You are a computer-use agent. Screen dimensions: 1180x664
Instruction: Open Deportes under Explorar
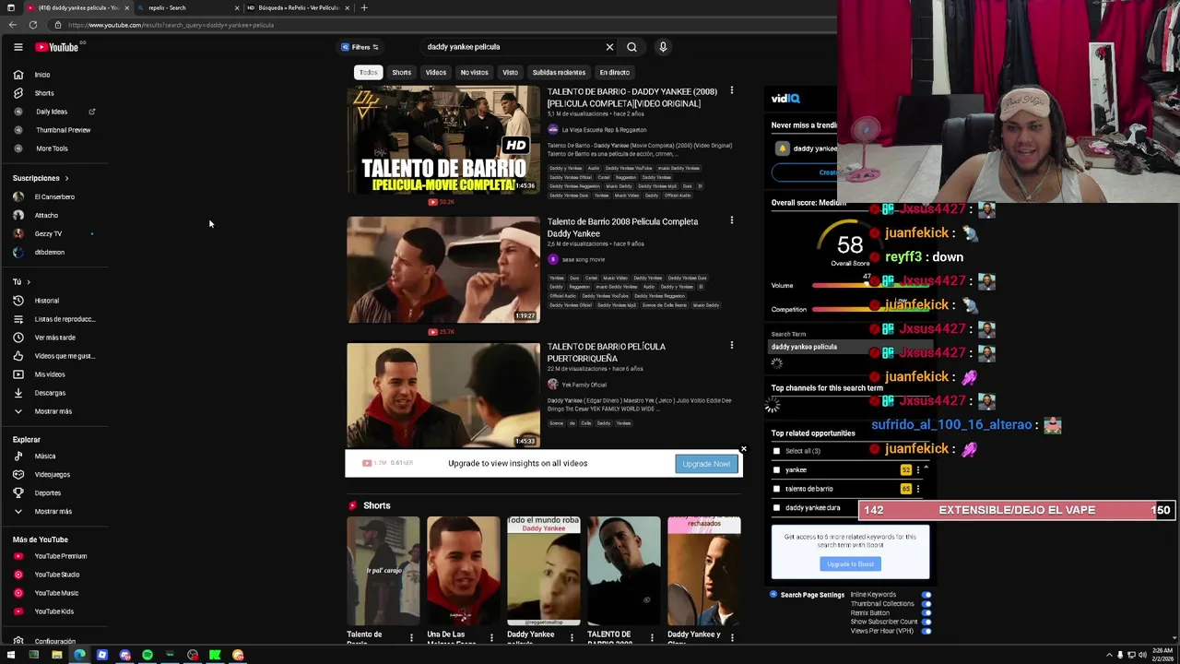click(x=55, y=493)
